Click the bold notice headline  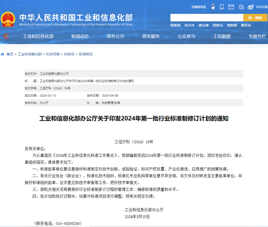(134, 119)
